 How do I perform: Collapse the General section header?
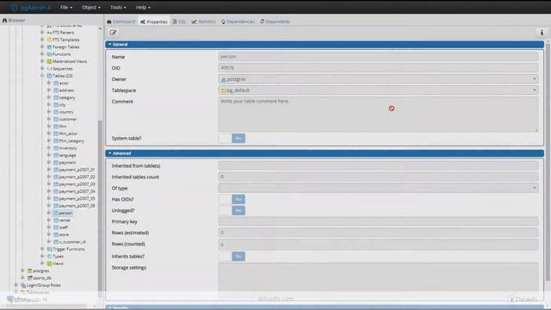325,44
